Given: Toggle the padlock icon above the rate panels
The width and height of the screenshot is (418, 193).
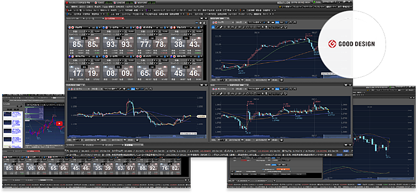Looking at the screenshot, I should [204, 22].
